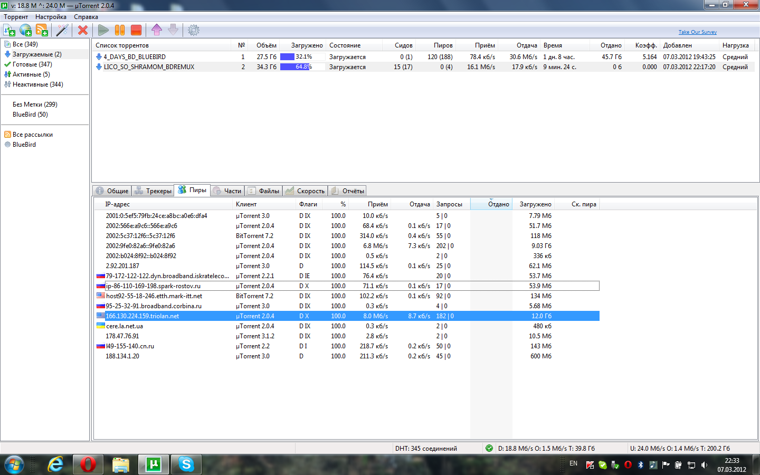
Task: Select the peer cere.la.net.ua
Action: pos(347,326)
